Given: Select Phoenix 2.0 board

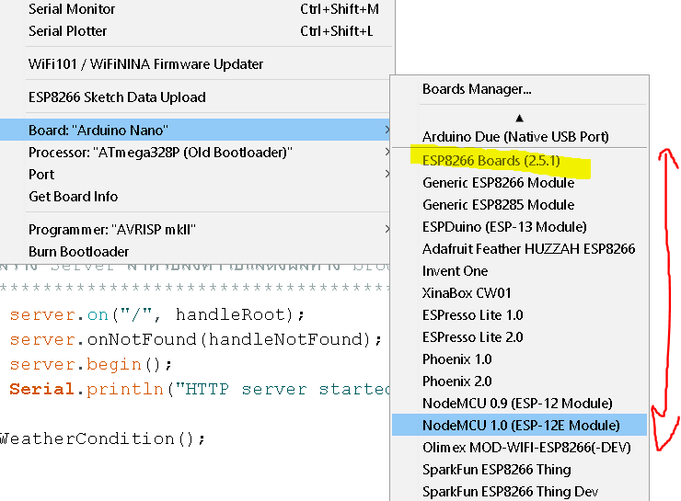Looking at the screenshot, I should [x=519, y=381].
